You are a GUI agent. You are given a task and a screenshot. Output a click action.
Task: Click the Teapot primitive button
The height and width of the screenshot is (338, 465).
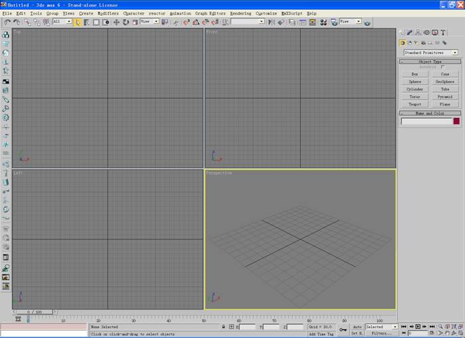point(415,104)
